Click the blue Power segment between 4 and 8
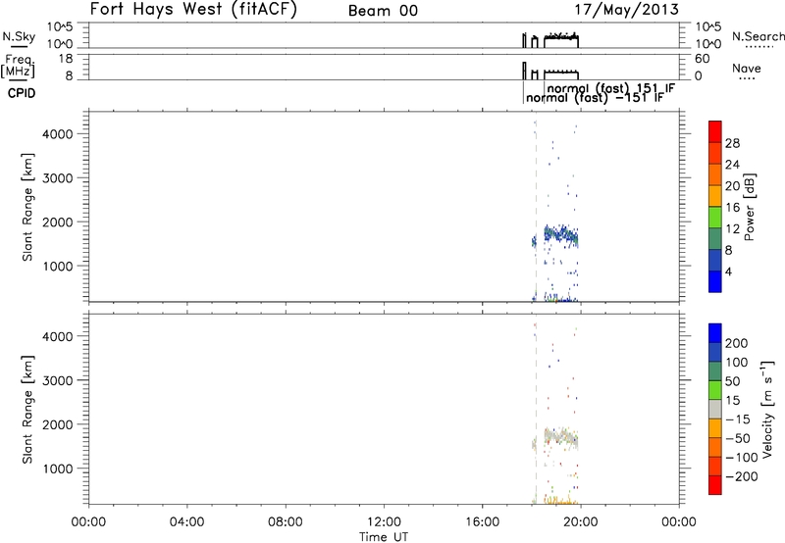 tap(715, 260)
